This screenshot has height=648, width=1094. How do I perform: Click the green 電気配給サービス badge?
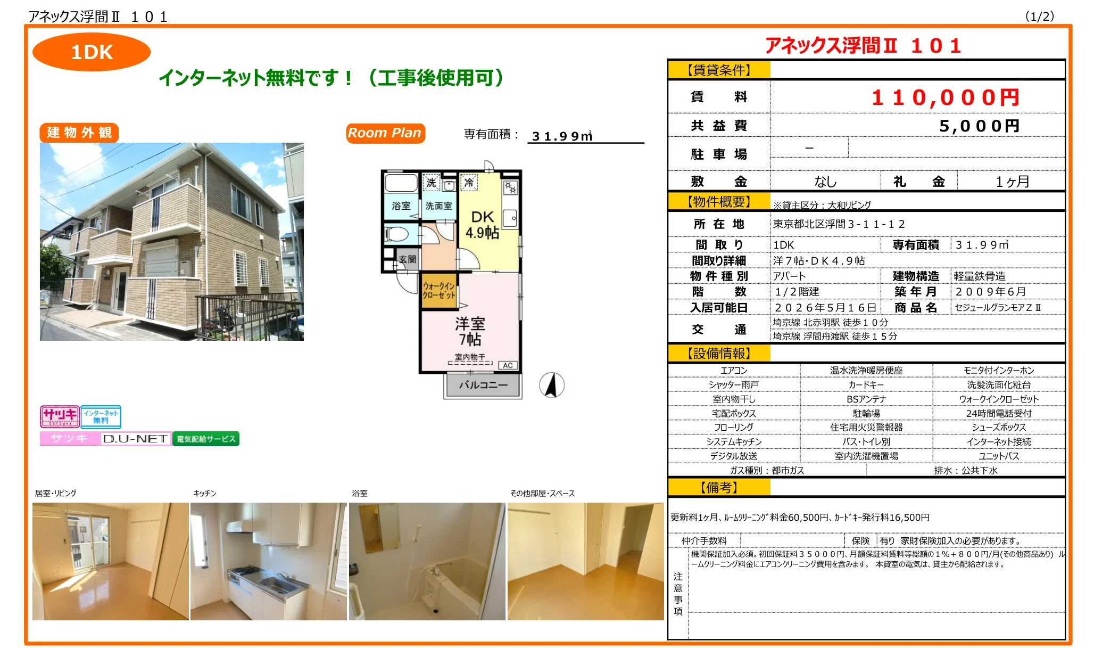(208, 439)
